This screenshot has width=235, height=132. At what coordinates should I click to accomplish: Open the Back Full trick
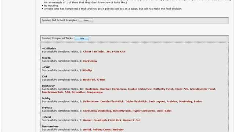(x=89, y=80)
